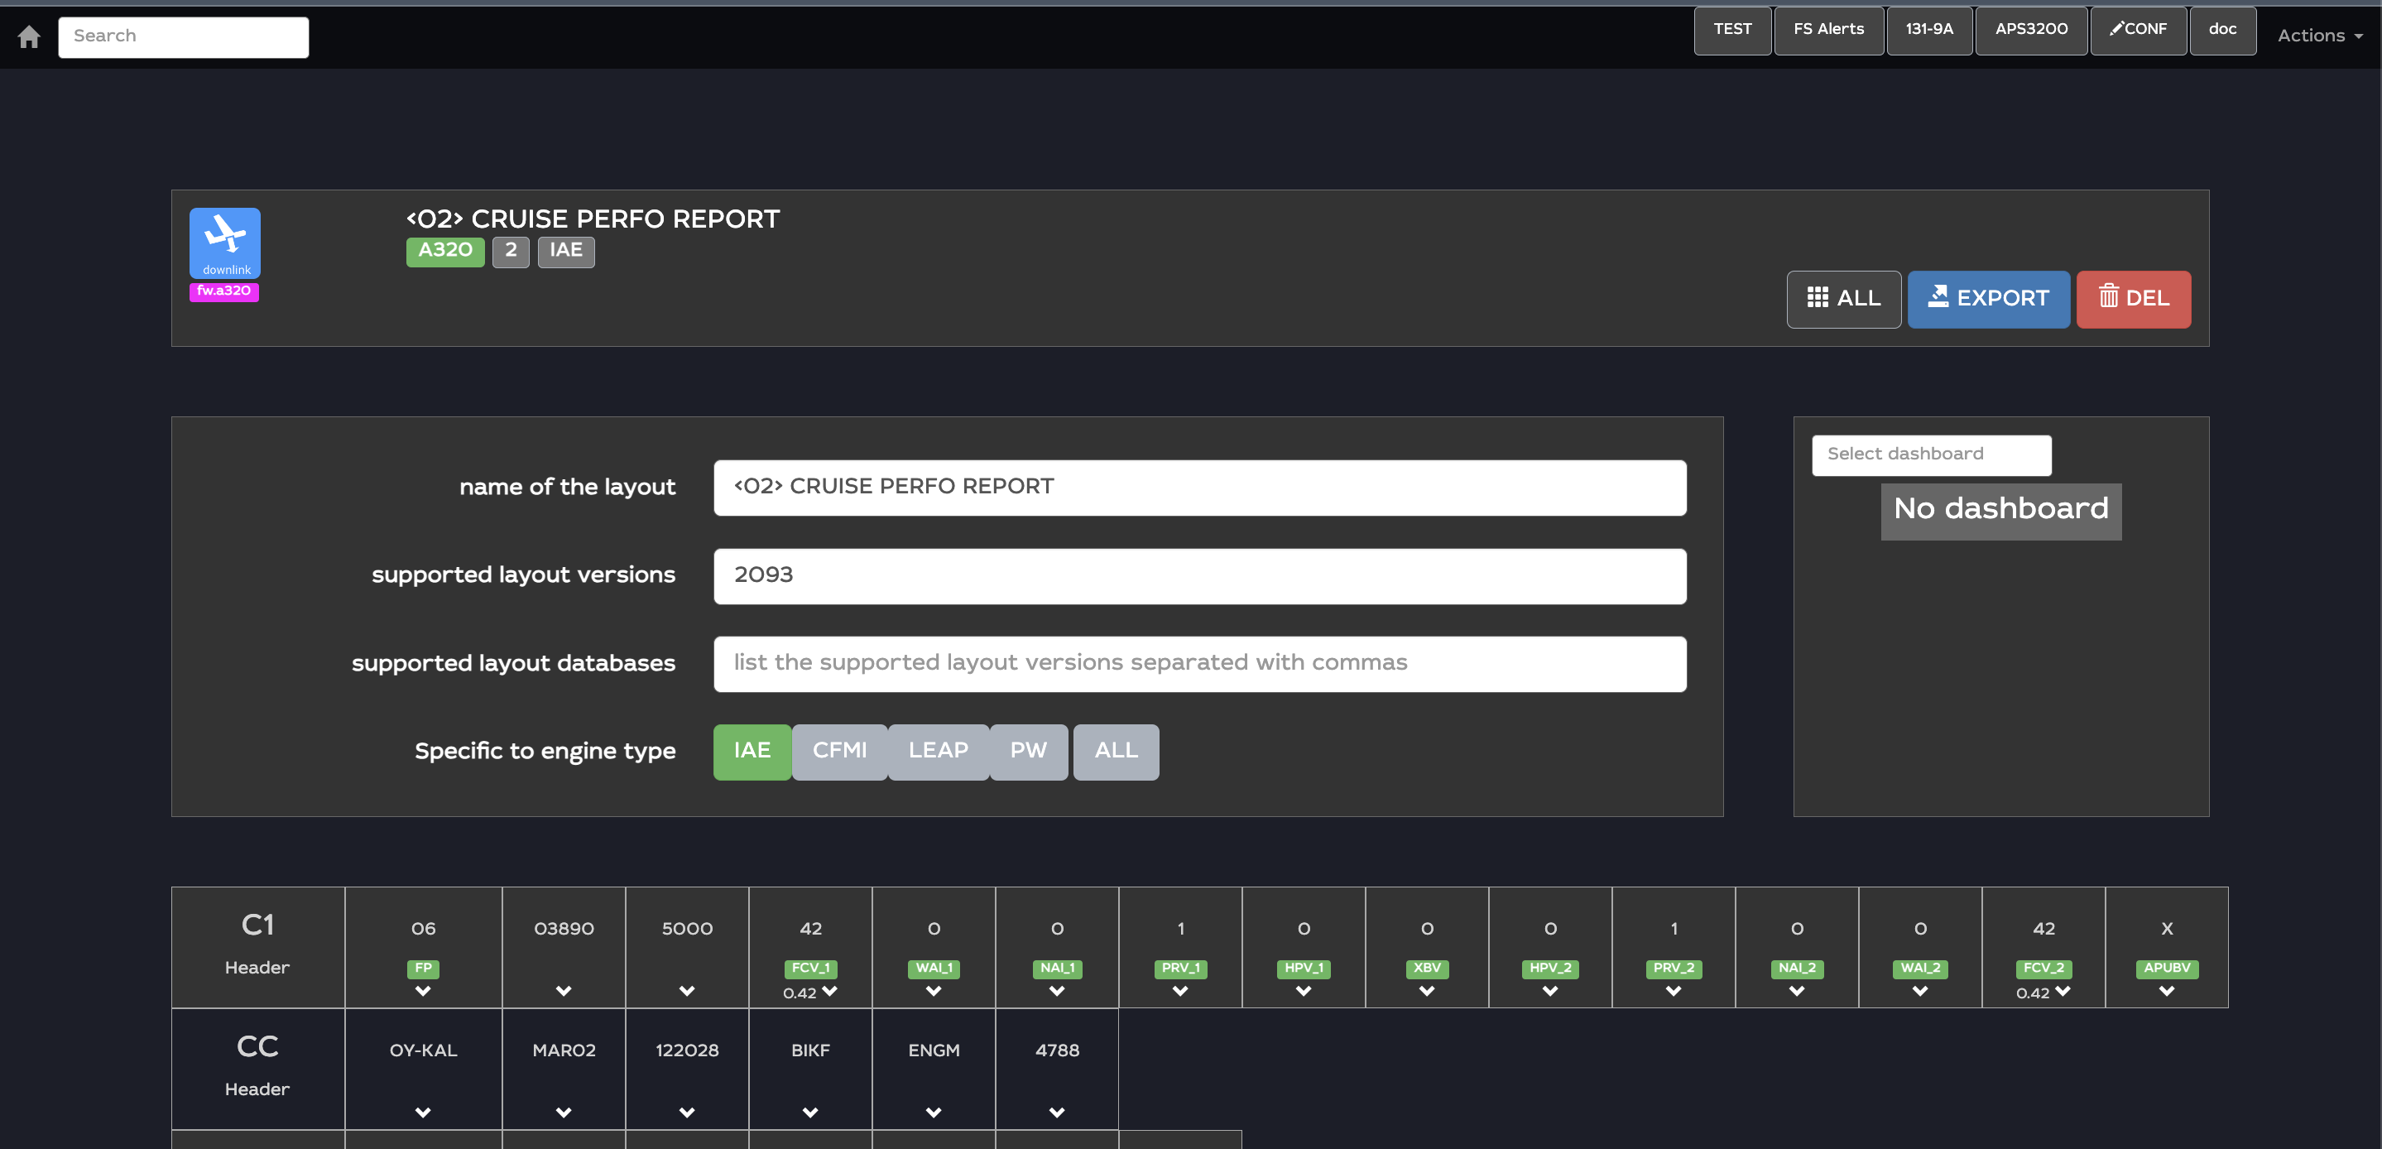Expand the PRV_2 cell chevron
The image size is (2382, 1149).
[x=1673, y=991]
